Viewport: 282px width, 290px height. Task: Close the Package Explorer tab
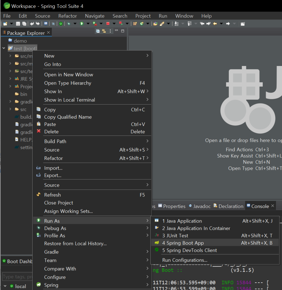coord(48,33)
